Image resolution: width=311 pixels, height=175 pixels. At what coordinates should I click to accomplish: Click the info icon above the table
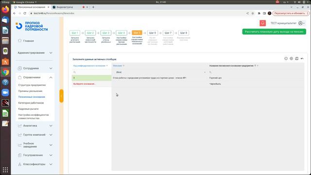tap(286, 58)
